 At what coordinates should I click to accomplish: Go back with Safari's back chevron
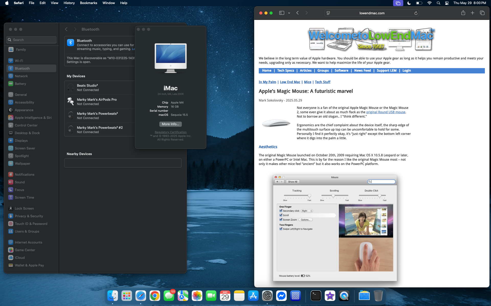[x=297, y=13]
